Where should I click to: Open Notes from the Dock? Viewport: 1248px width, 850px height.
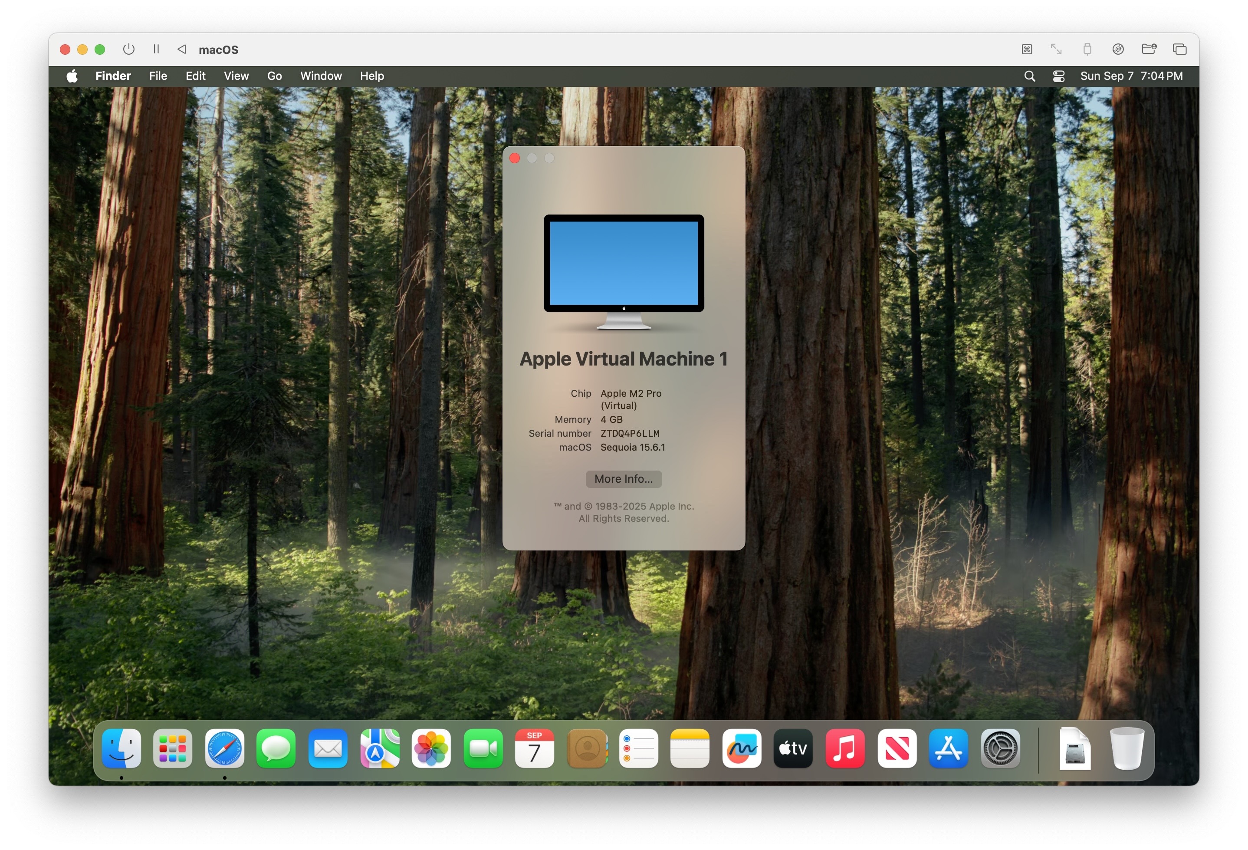[x=690, y=748]
